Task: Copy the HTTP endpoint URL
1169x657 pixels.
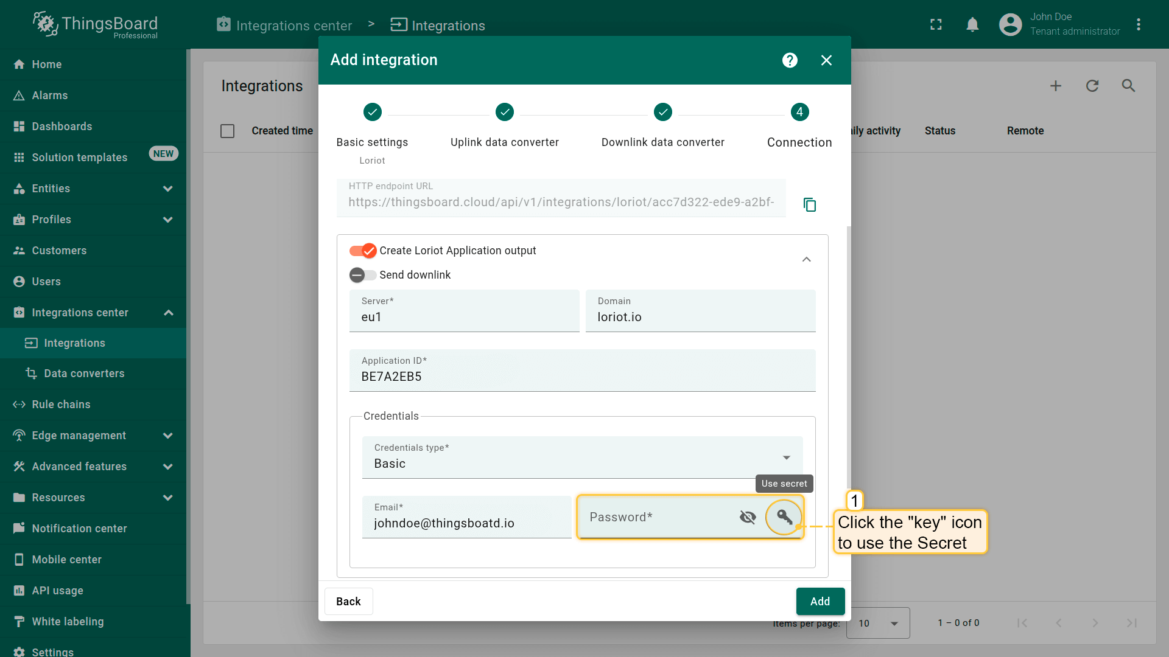Action: click(x=809, y=204)
